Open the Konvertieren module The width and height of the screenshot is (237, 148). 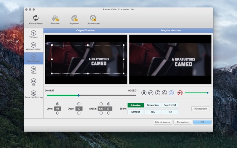[36, 20]
